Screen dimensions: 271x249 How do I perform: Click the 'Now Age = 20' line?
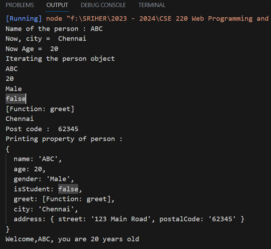pos(32,49)
